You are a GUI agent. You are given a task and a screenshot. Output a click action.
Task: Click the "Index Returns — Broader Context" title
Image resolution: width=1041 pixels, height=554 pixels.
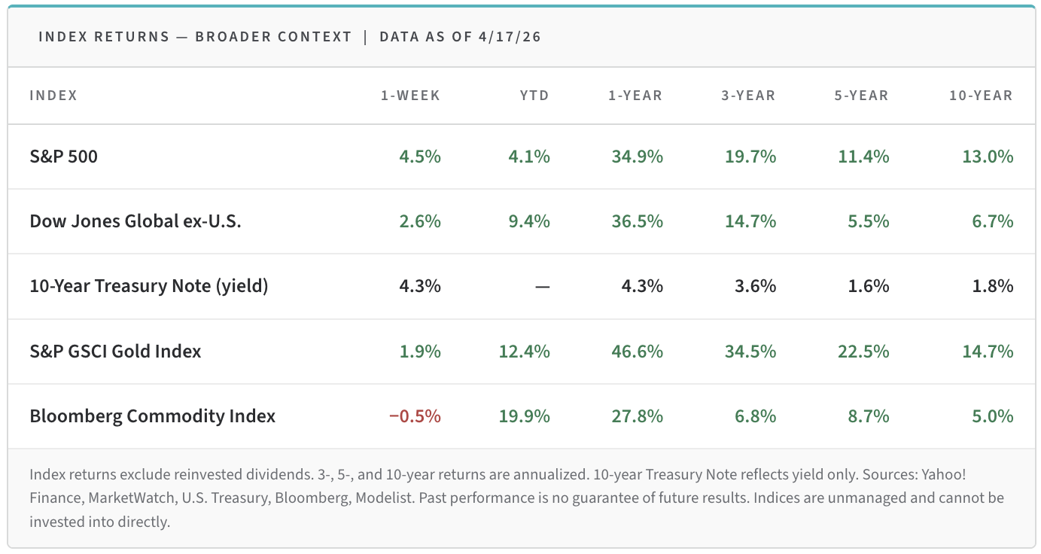195,37
